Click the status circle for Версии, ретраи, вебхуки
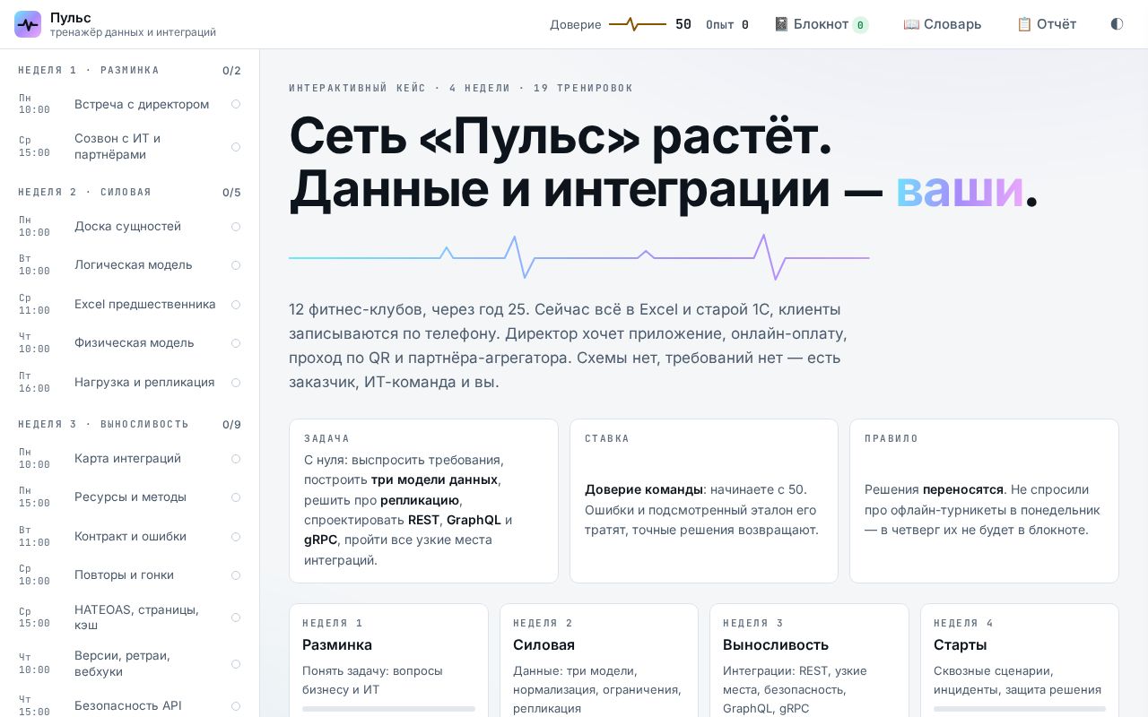Viewport: 1148px width, 717px height. point(236,664)
